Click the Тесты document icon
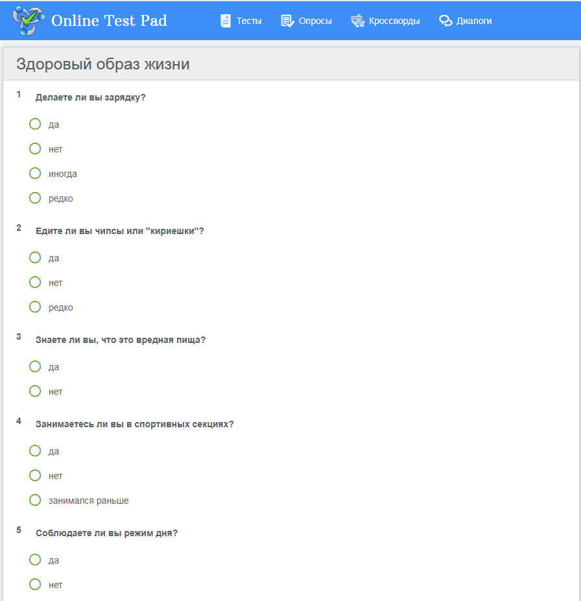Image resolution: width=581 pixels, height=601 pixels. [226, 21]
